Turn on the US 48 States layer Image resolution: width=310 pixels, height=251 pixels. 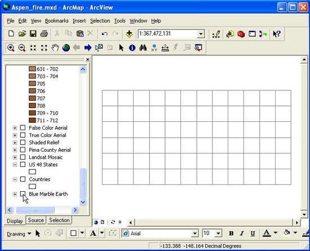pyautogui.click(x=23, y=165)
